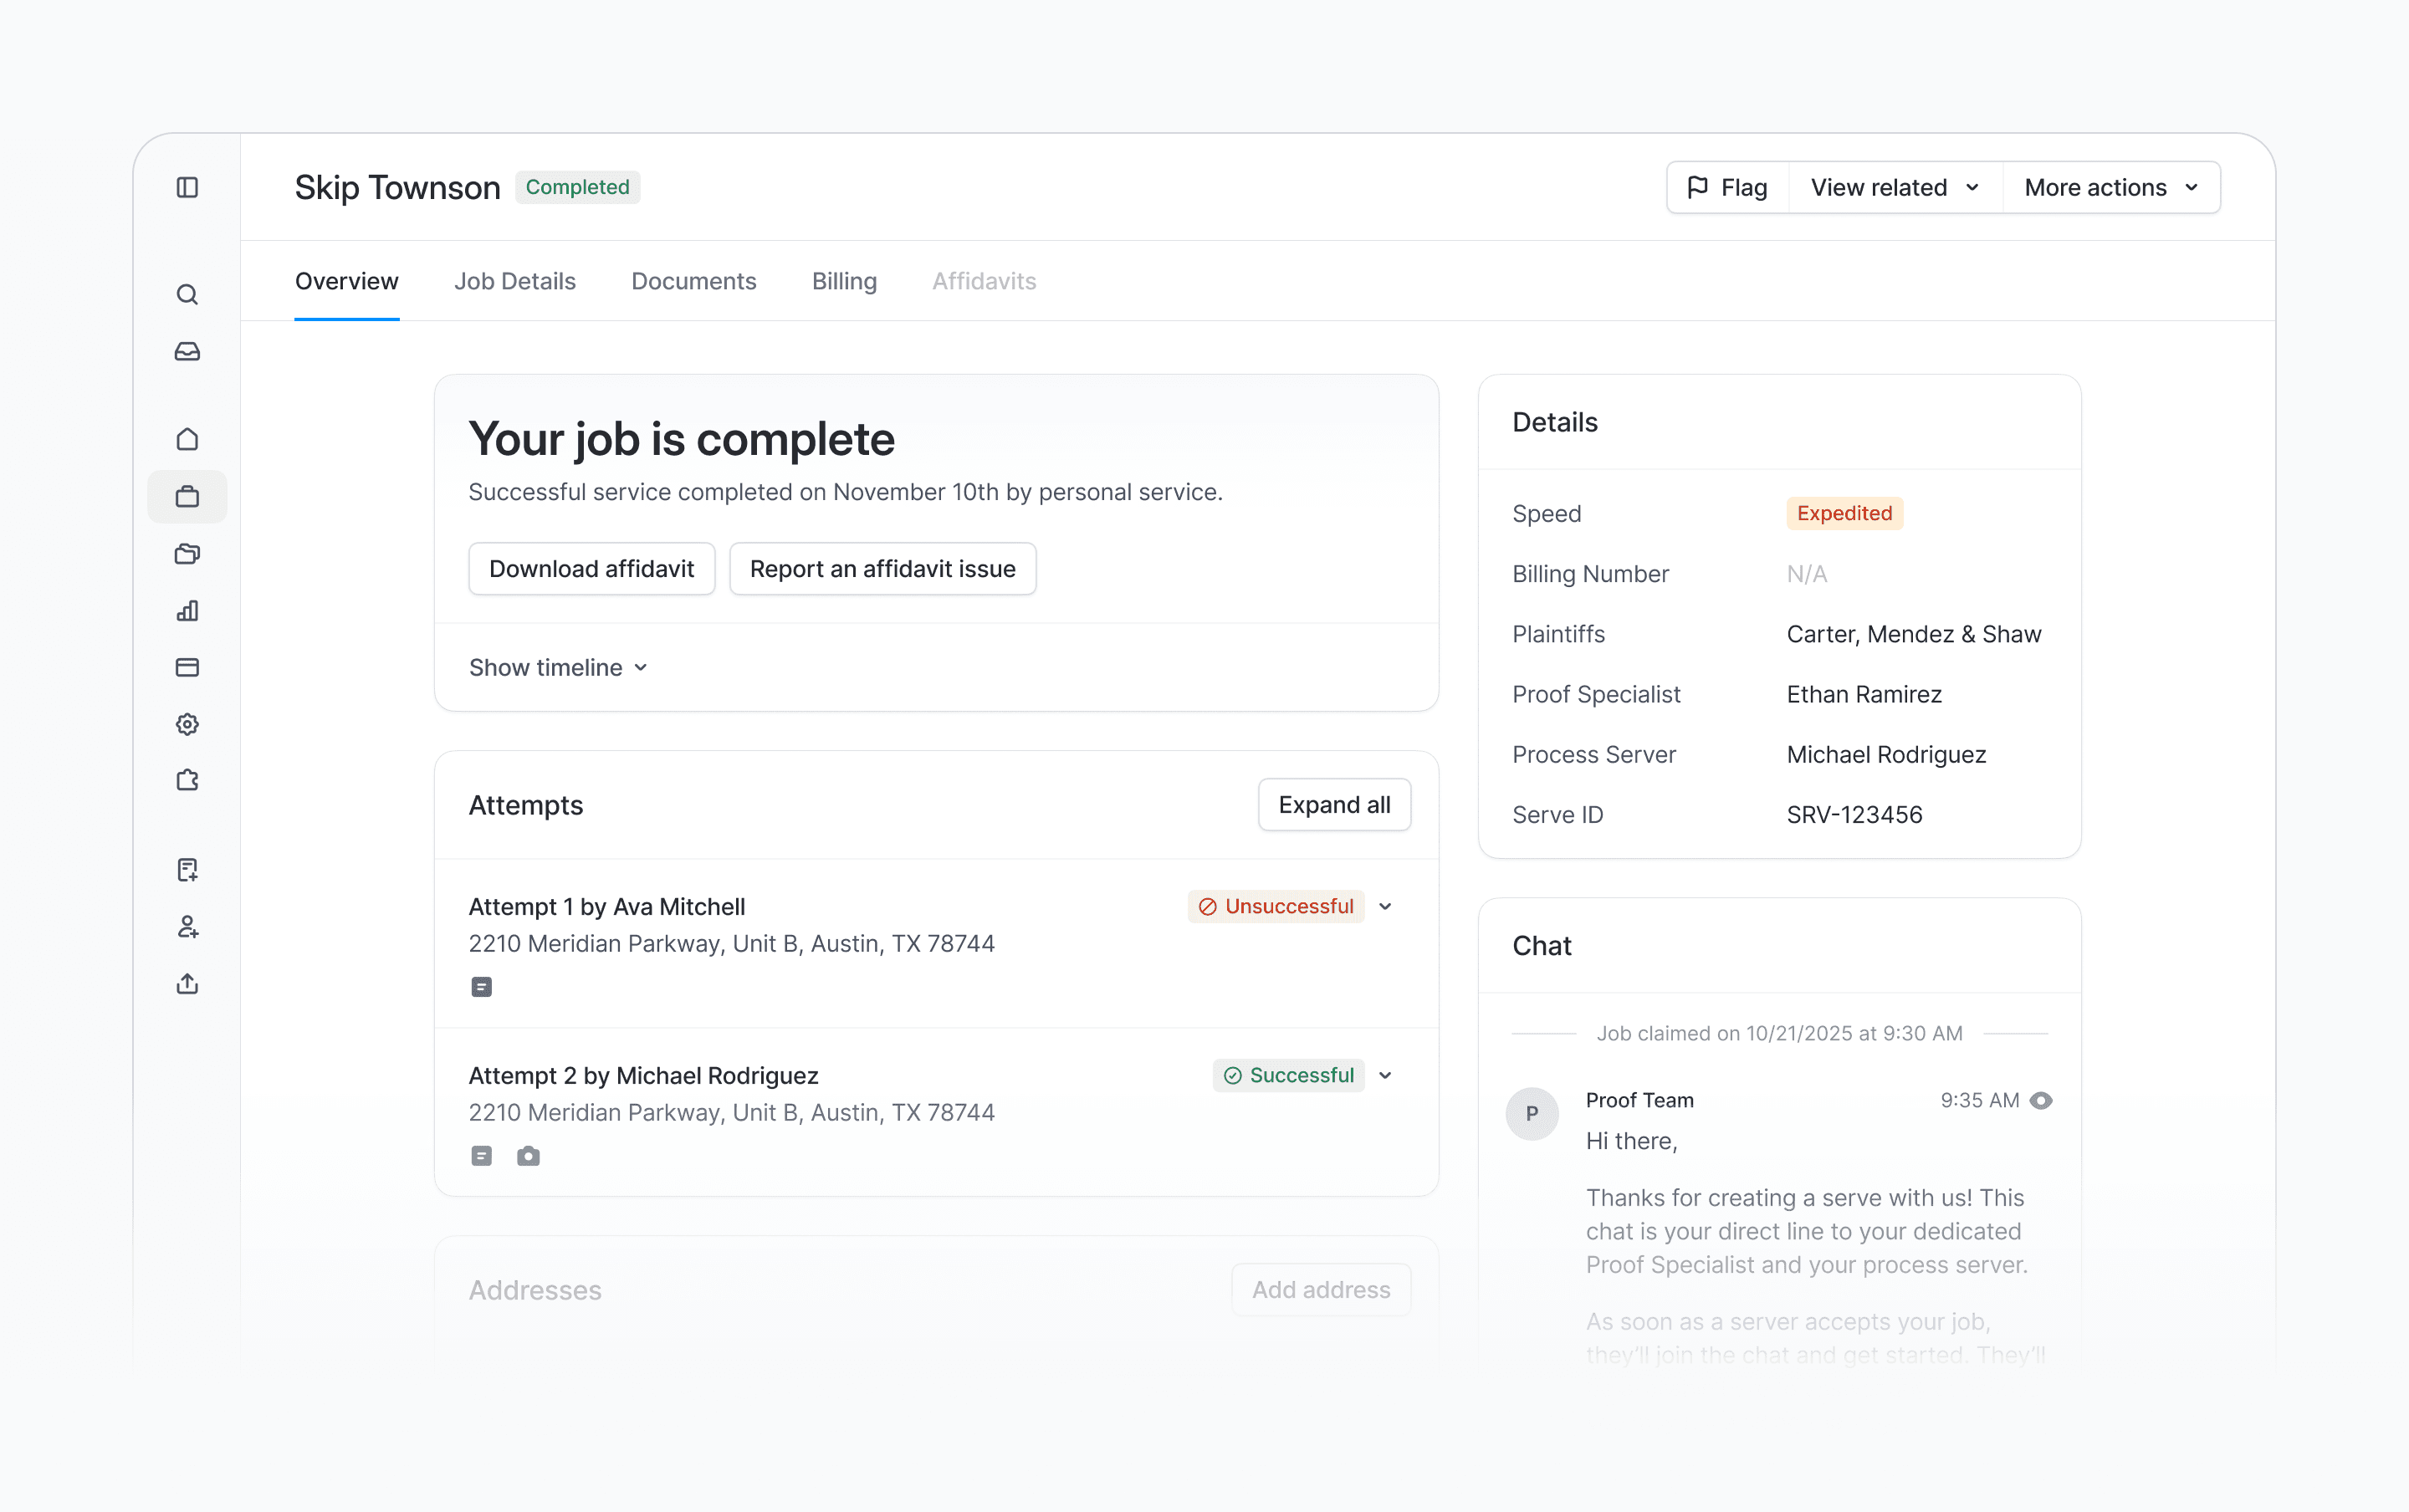Click the add user sidebar icon
Viewport: 2409px width, 1512px height.
click(x=187, y=927)
